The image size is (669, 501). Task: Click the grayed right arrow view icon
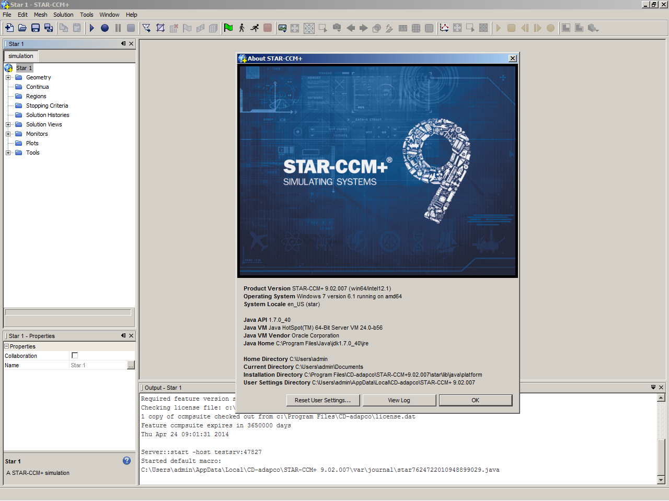tap(364, 28)
